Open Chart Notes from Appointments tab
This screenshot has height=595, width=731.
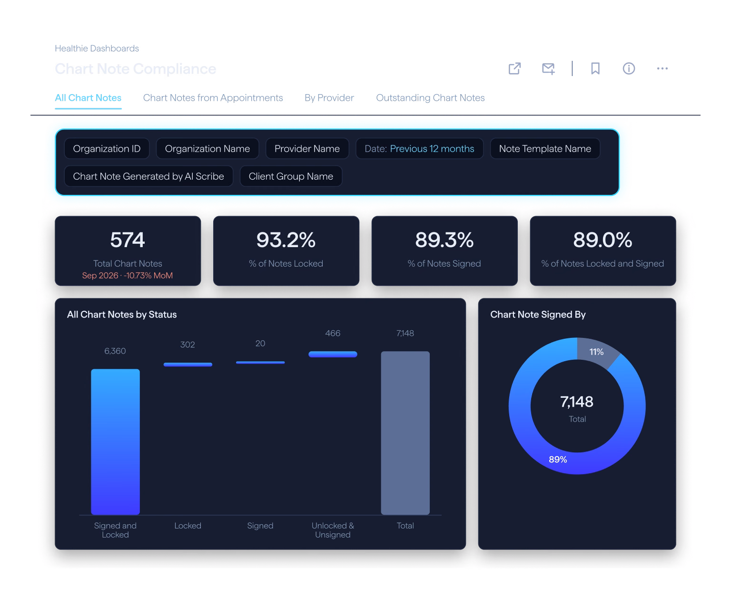[213, 98]
